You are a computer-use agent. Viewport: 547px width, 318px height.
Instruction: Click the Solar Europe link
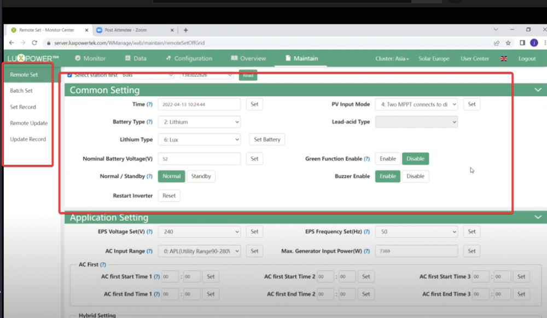click(434, 59)
